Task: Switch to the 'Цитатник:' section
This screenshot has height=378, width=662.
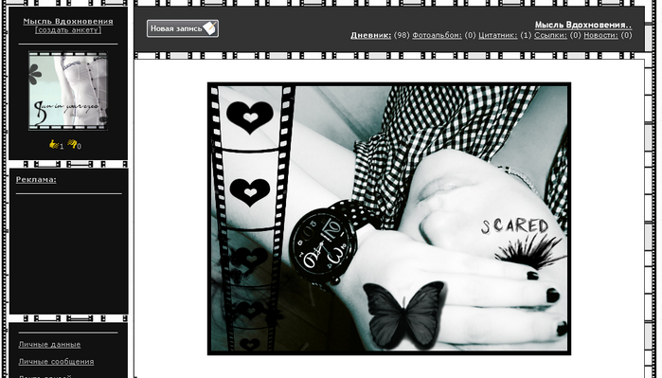Action: [498, 35]
